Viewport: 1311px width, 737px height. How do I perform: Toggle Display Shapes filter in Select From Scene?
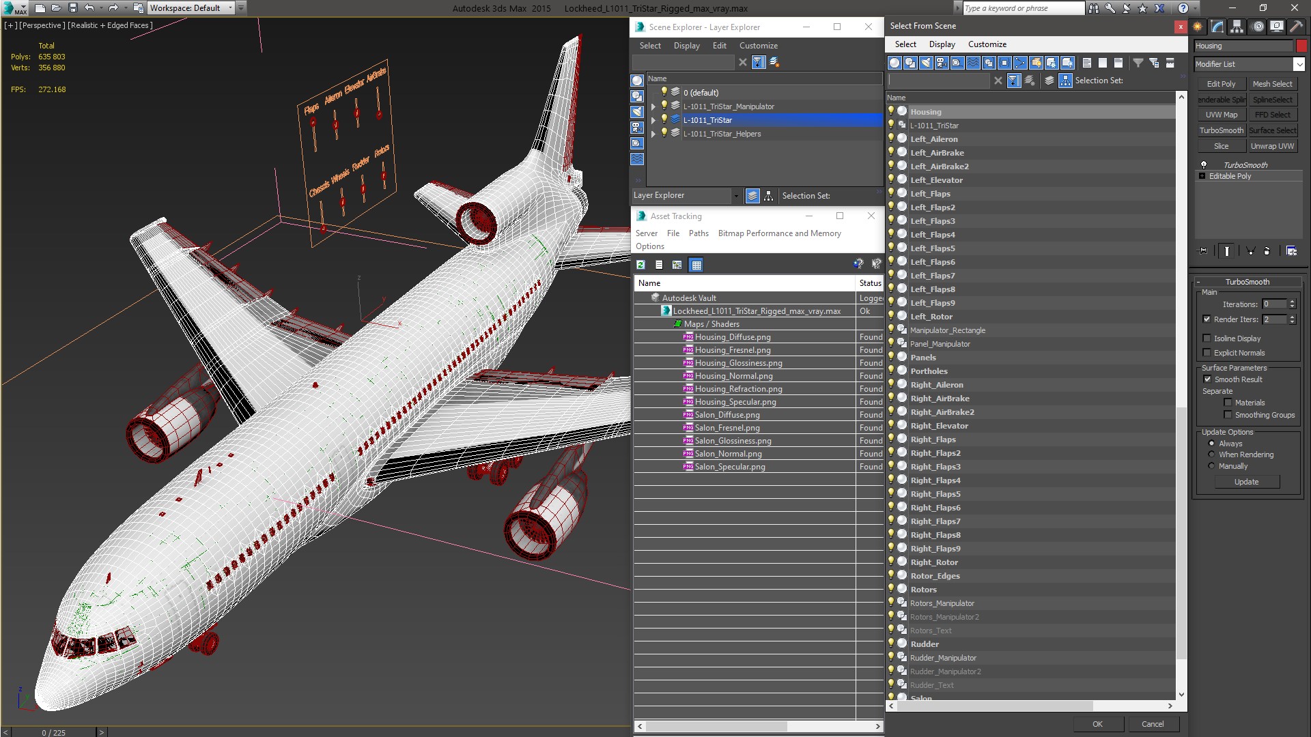[910, 63]
